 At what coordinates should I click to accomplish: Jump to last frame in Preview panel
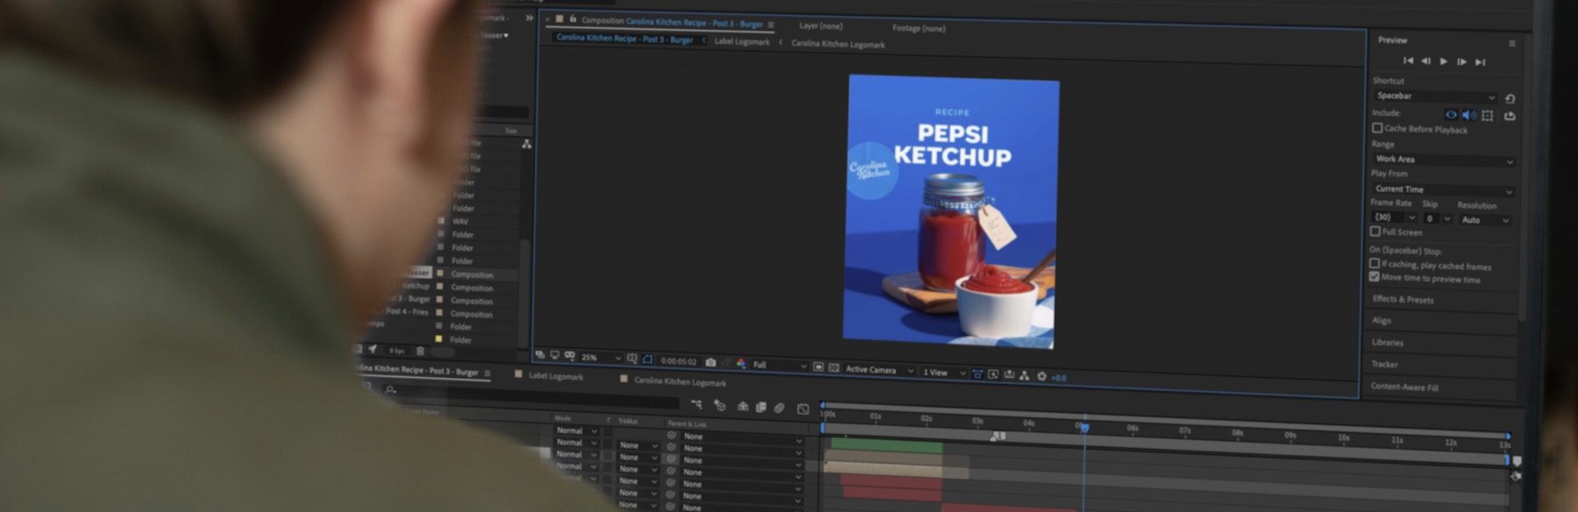[x=1480, y=61]
